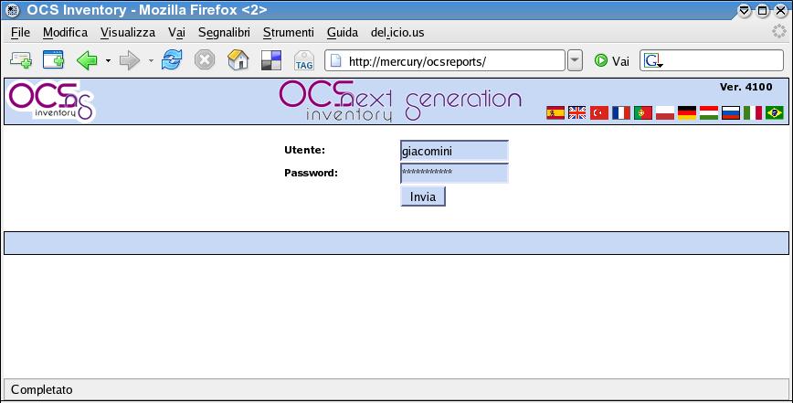Open the Segnalibri menu
Image resolution: width=793 pixels, height=403 pixels.
coord(224,32)
